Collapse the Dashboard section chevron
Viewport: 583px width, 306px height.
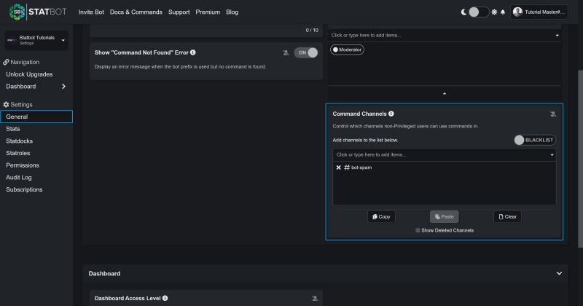(559, 273)
